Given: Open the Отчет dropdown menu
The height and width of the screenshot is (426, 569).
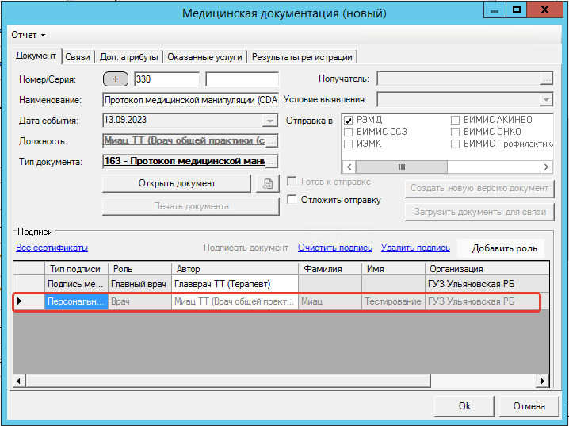Looking at the screenshot, I should tap(28, 35).
